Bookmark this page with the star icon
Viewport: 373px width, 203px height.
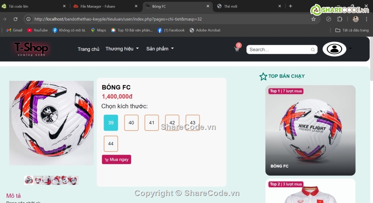coord(313,19)
